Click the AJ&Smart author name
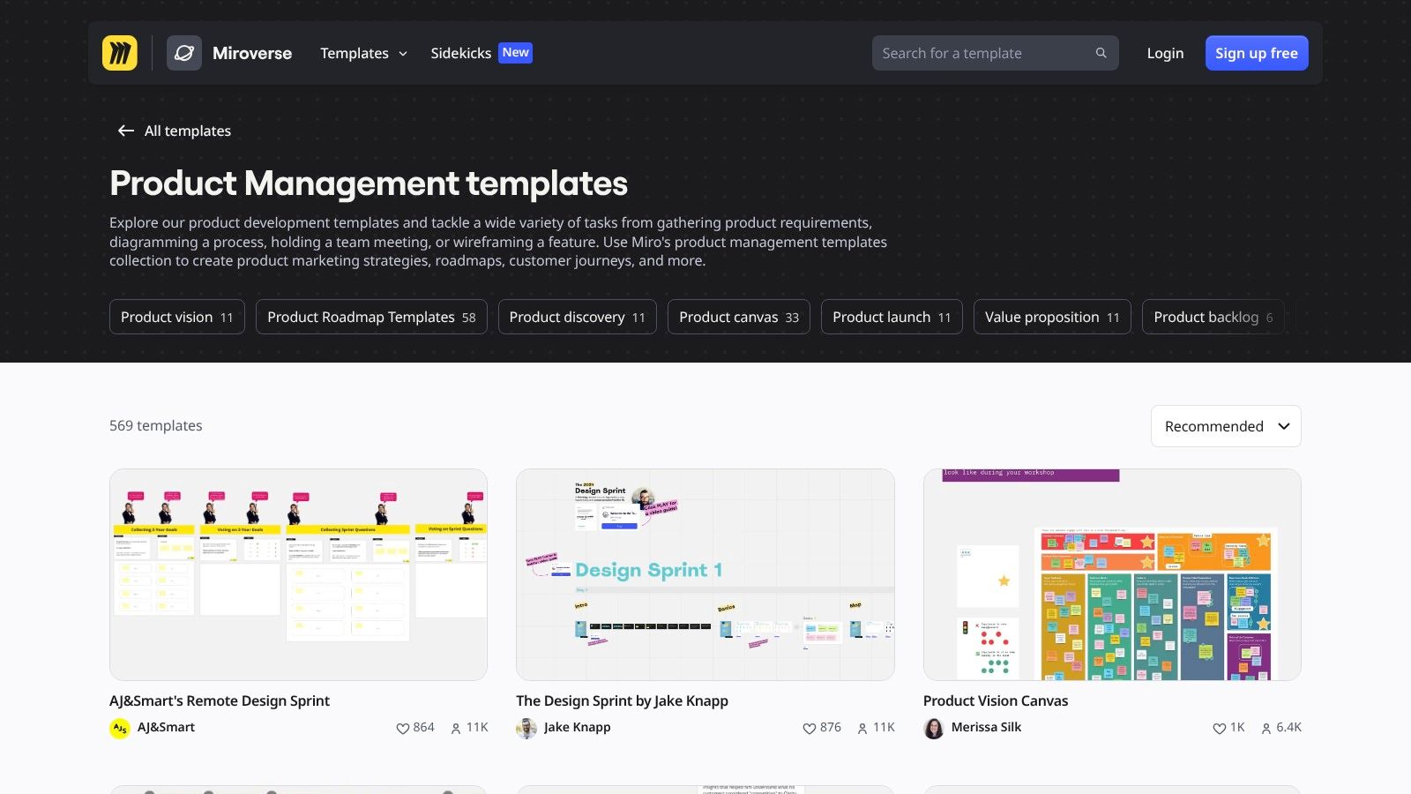This screenshot has width=1411, height=794. coord(166,727)
